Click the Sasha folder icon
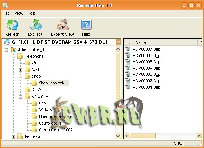Screen dimensions: 204x148 click(x=27, y=70)
